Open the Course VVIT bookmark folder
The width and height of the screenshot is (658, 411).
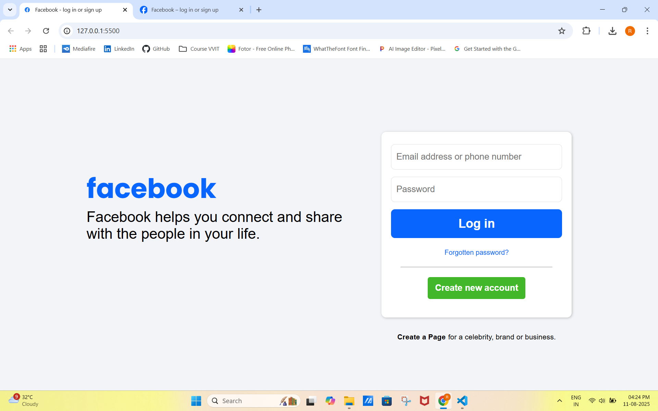[199, 49]
